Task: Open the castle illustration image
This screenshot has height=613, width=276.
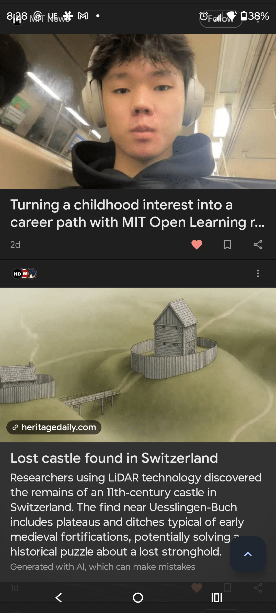Action: click(138, 365)
